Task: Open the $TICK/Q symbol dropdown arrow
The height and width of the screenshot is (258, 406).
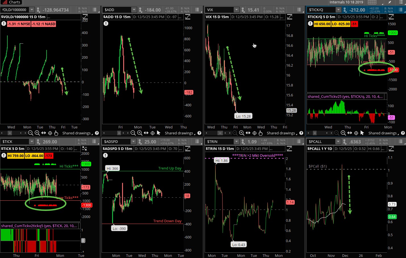Action: point(338,10)
